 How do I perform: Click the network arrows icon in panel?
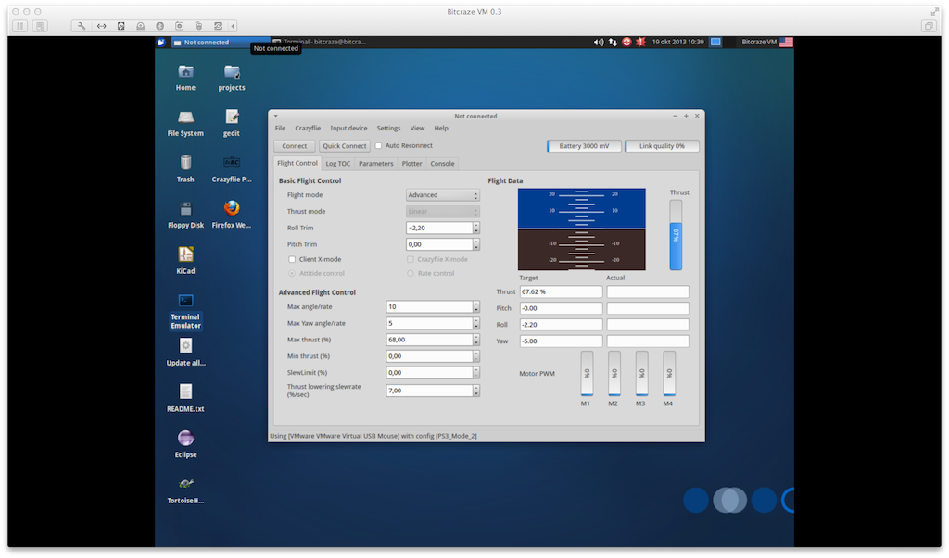pos(613,43)
